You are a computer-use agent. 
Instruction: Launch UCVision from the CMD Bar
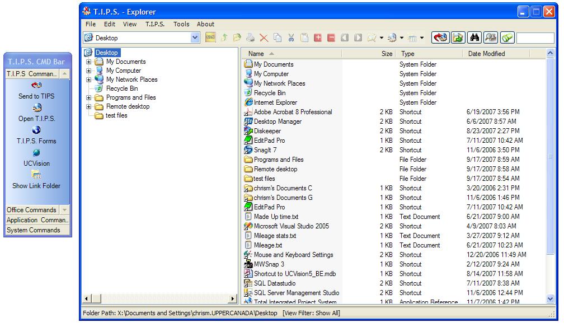36,153
